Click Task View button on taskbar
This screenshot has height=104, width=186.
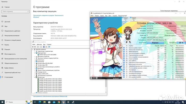coord(35,102)
